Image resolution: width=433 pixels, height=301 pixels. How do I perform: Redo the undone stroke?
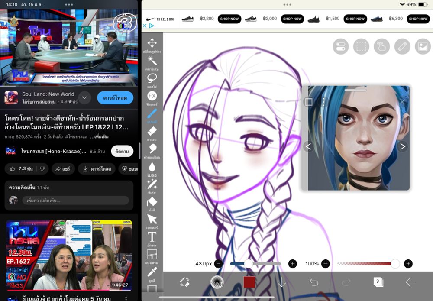point(346,282)
